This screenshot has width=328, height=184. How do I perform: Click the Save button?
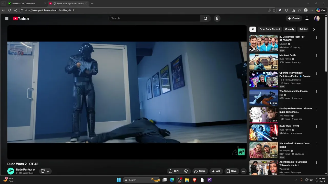pyautogui.click(x=231, y=171)
